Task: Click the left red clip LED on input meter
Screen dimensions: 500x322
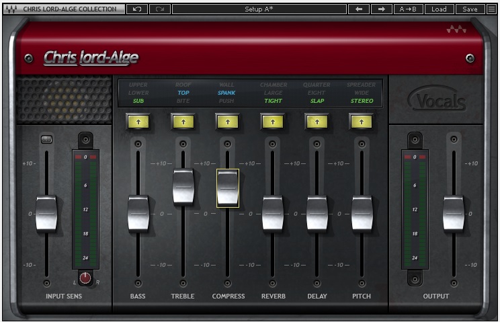Action: tap(78, 157)
